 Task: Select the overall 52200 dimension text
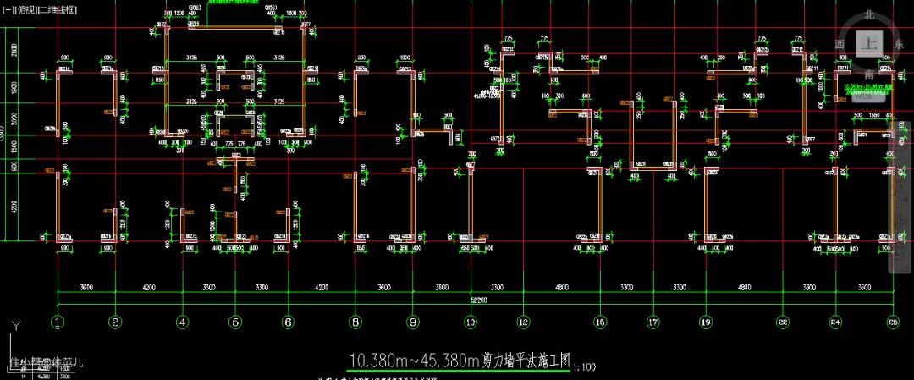[x=478, y=299]
